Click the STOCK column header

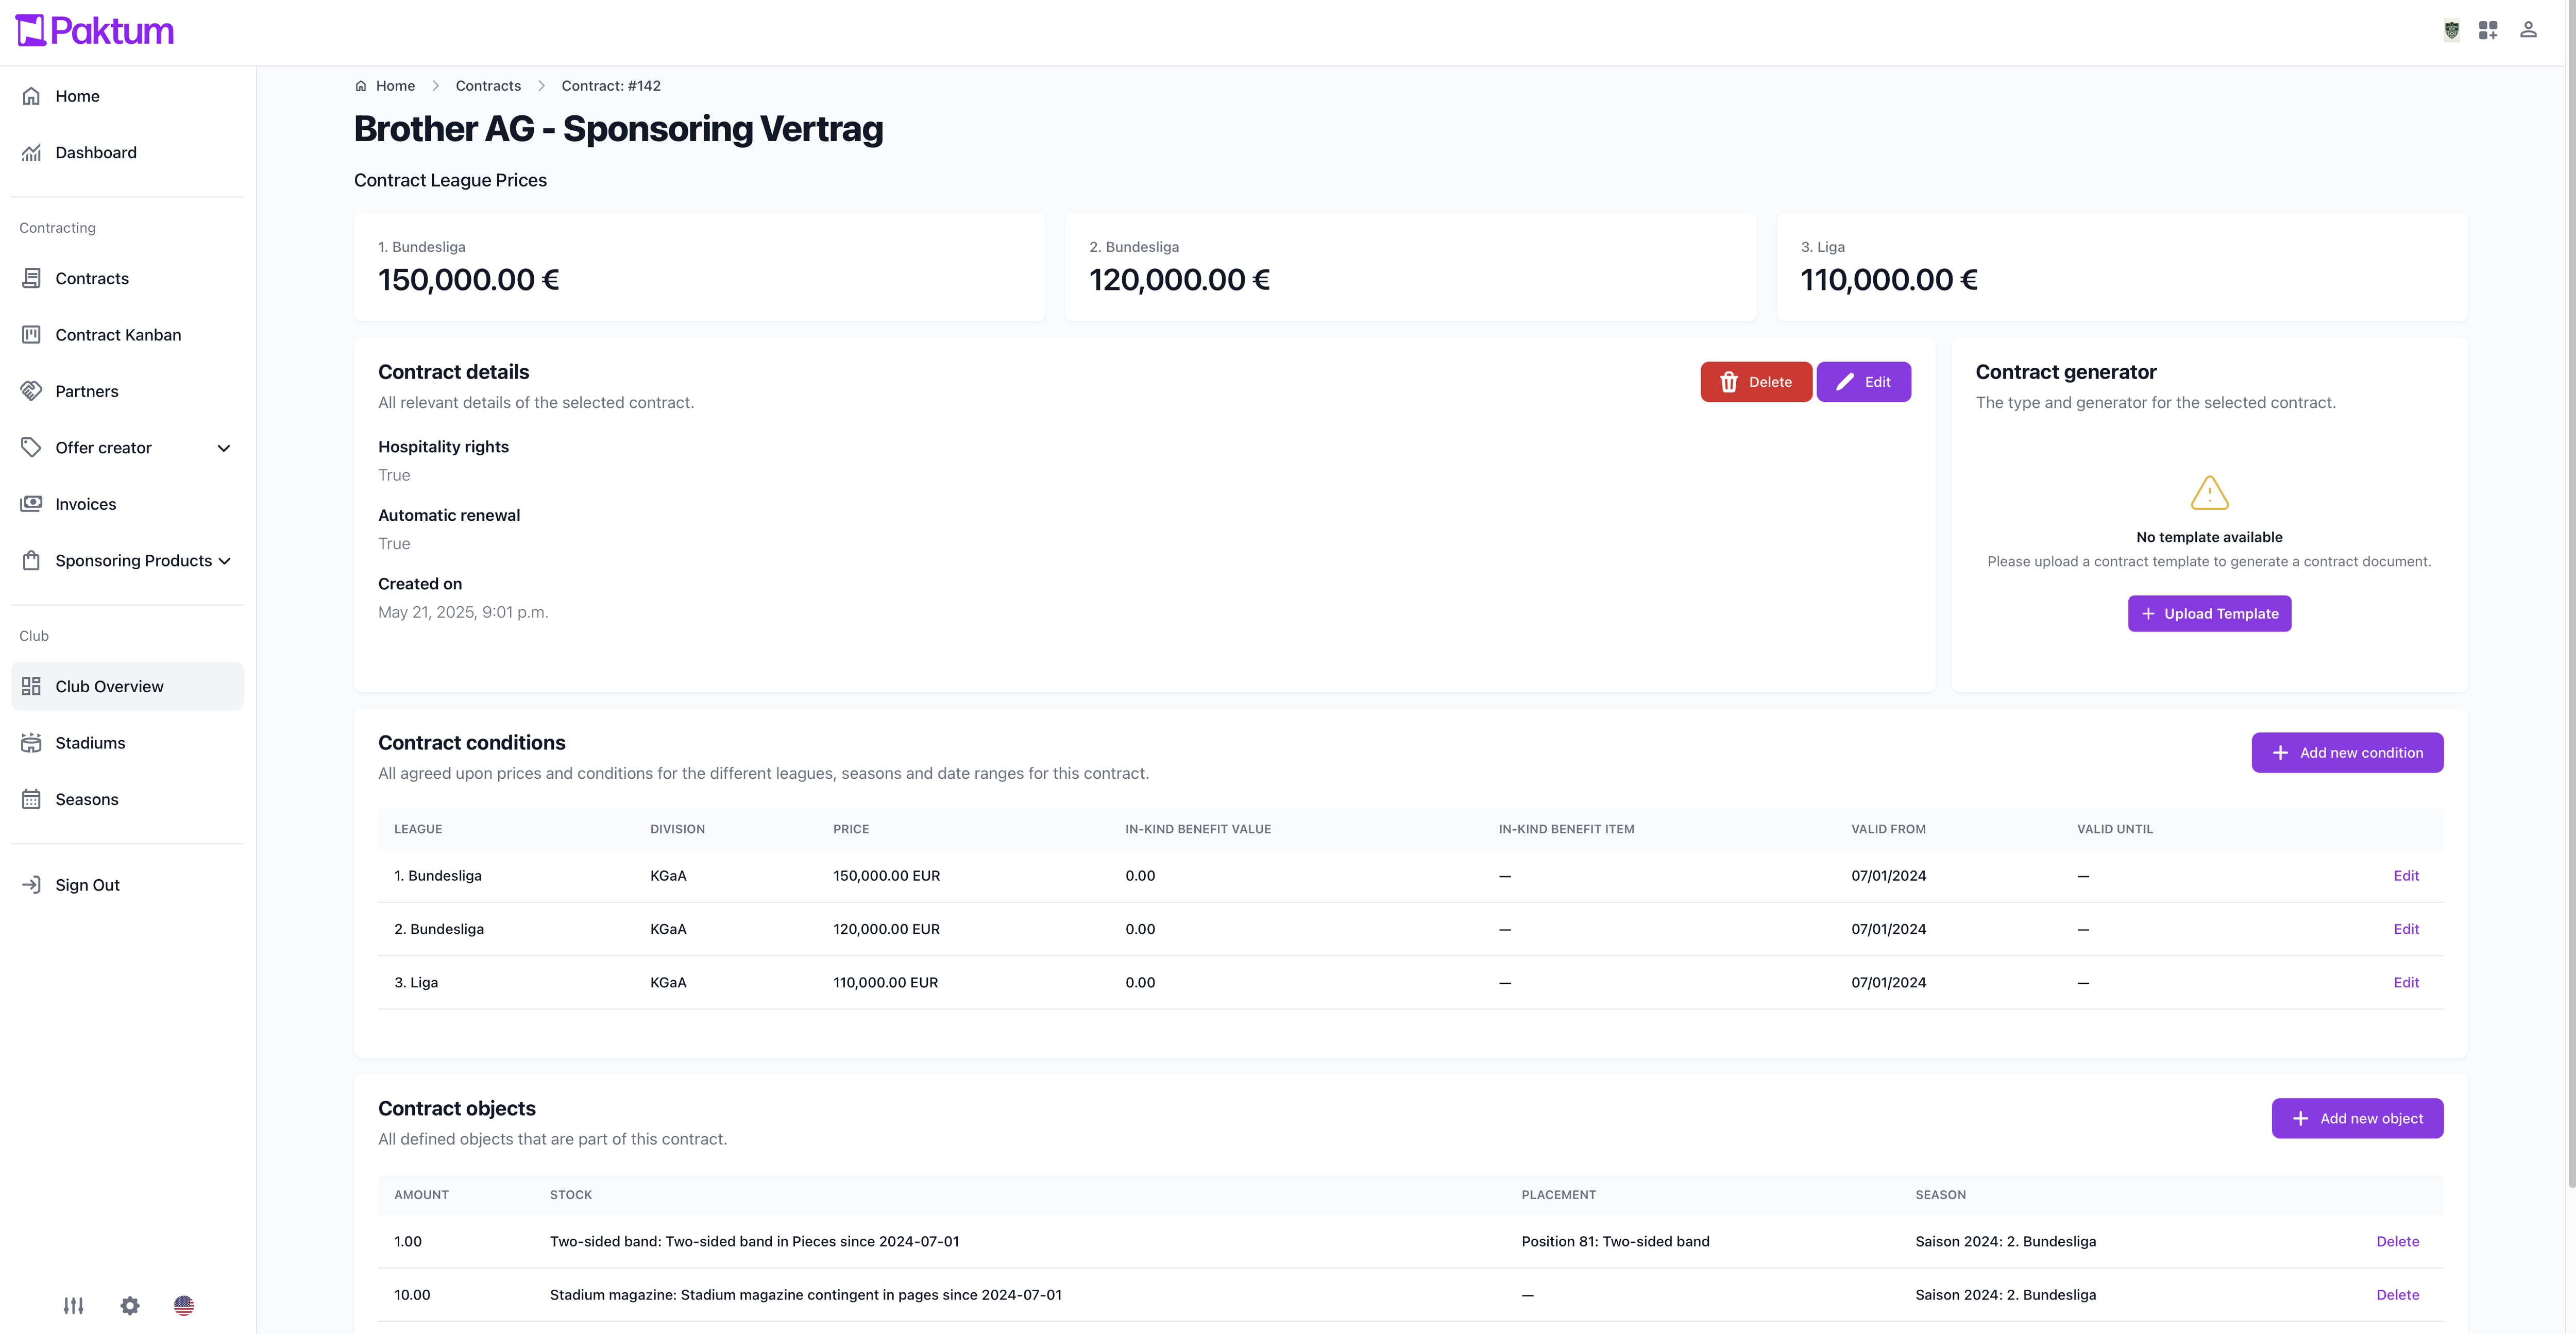(571, 1195)
